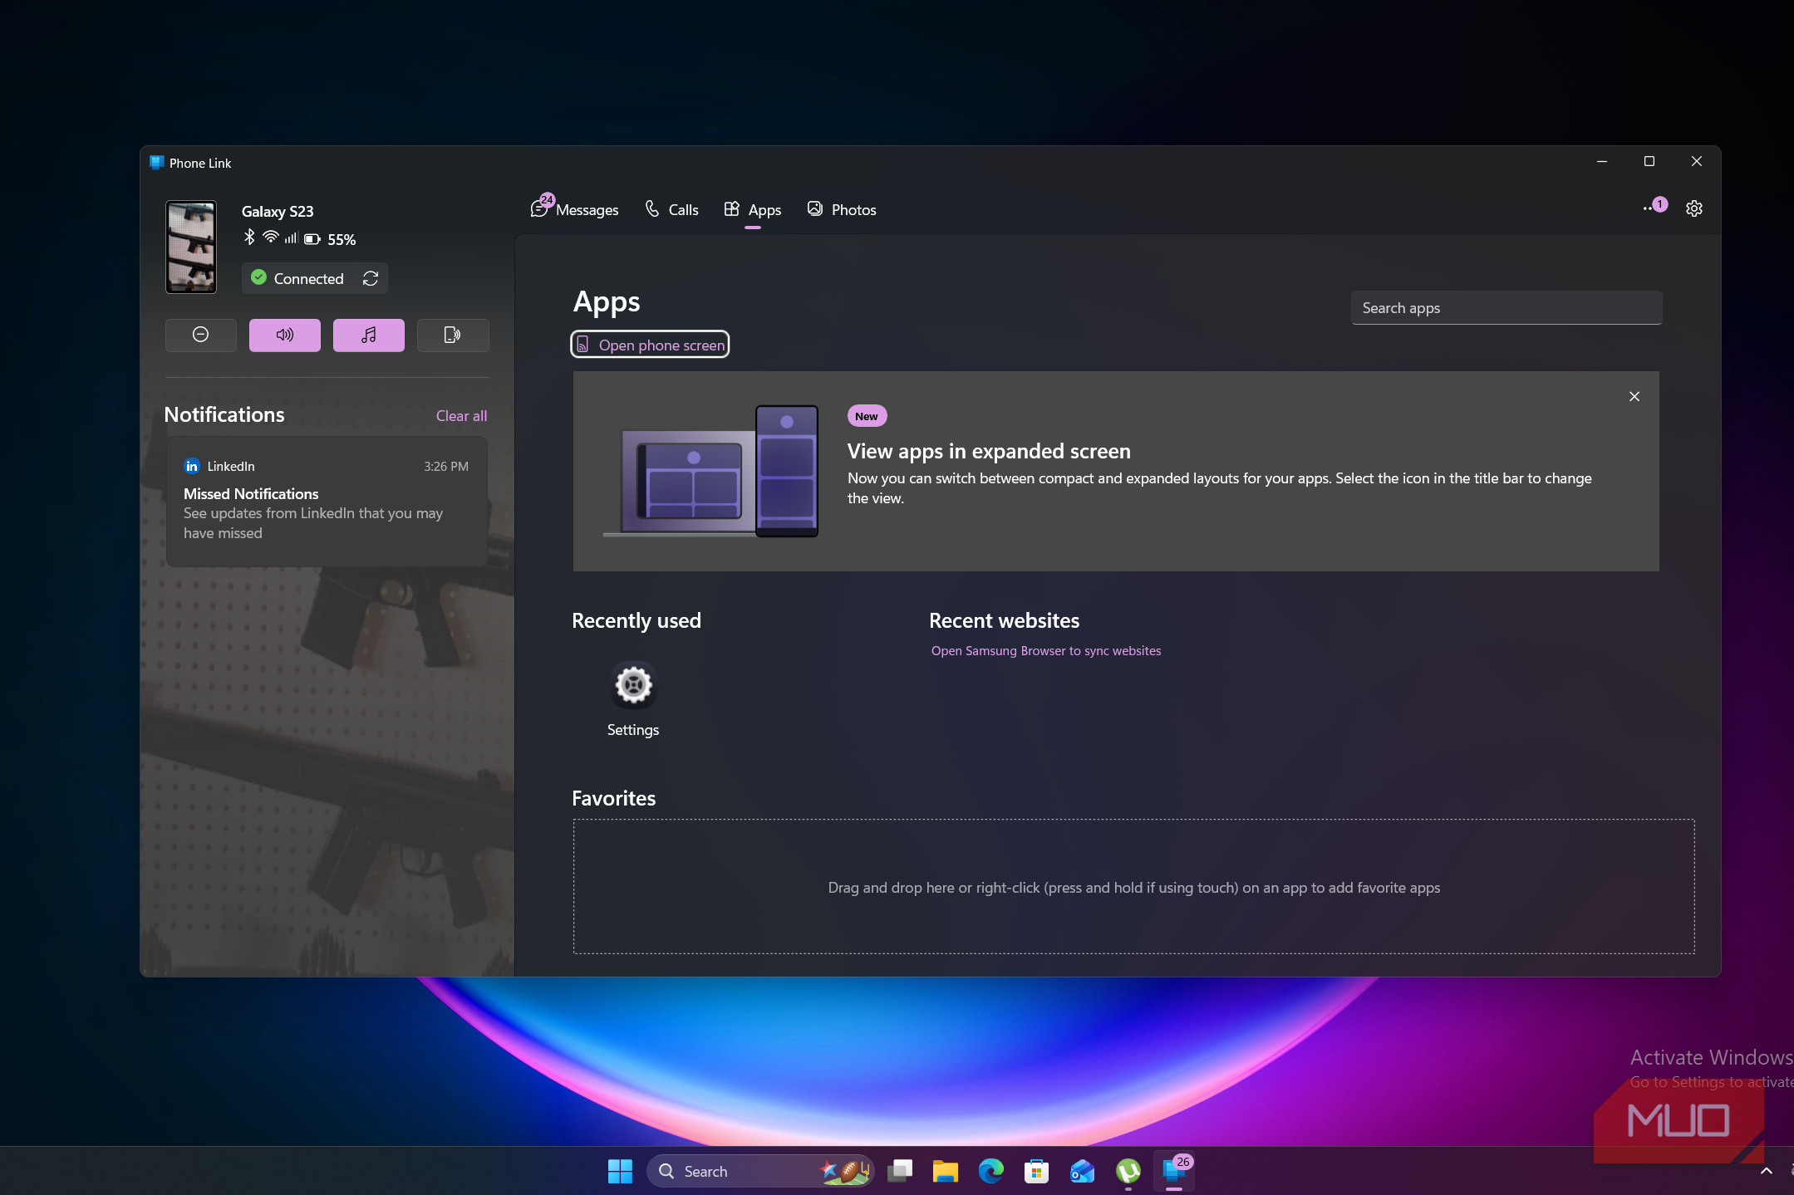Image resolution: width=1794 pixels, height=1195 pixels.
Task: Refresh the phone connection
Action: (371, 278)
